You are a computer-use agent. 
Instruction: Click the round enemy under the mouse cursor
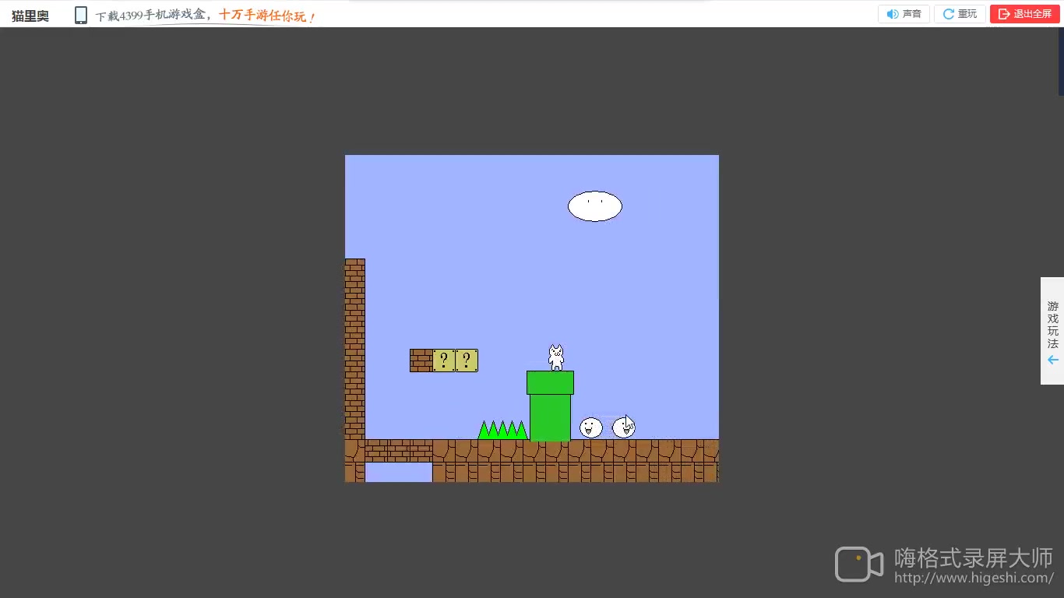click(624, 427)
